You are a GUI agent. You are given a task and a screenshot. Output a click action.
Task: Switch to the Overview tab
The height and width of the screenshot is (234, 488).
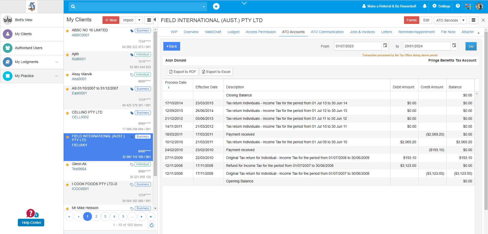click(191, 32)
